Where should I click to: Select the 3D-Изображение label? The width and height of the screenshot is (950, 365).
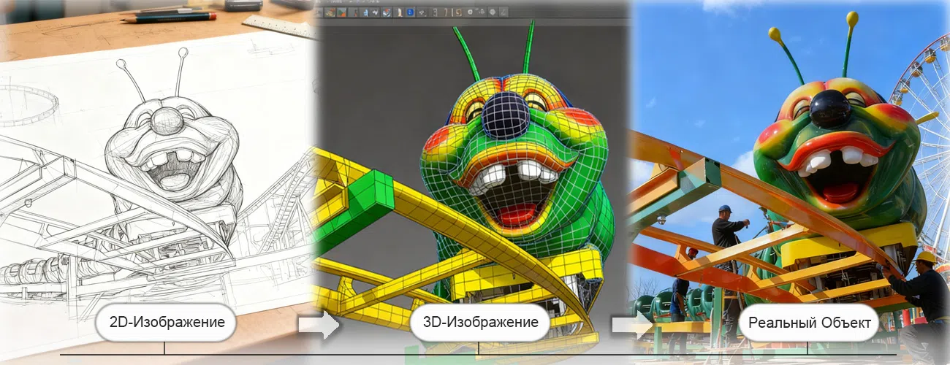[479, 323]
